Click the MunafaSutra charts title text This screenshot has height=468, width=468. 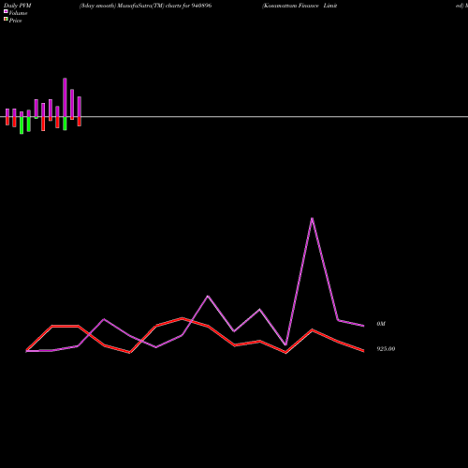point(145,6)
